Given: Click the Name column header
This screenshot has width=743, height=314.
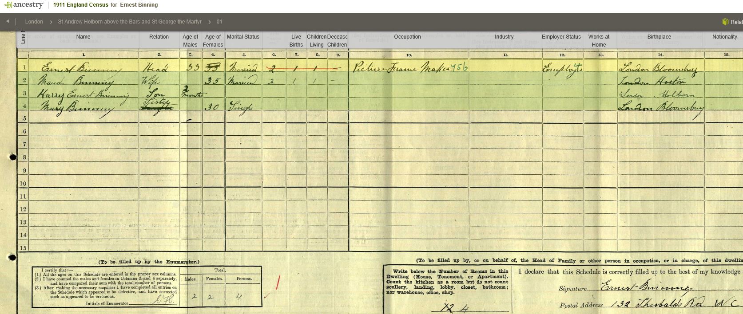Looking at the screenshot, I should (x=83, y=37).
